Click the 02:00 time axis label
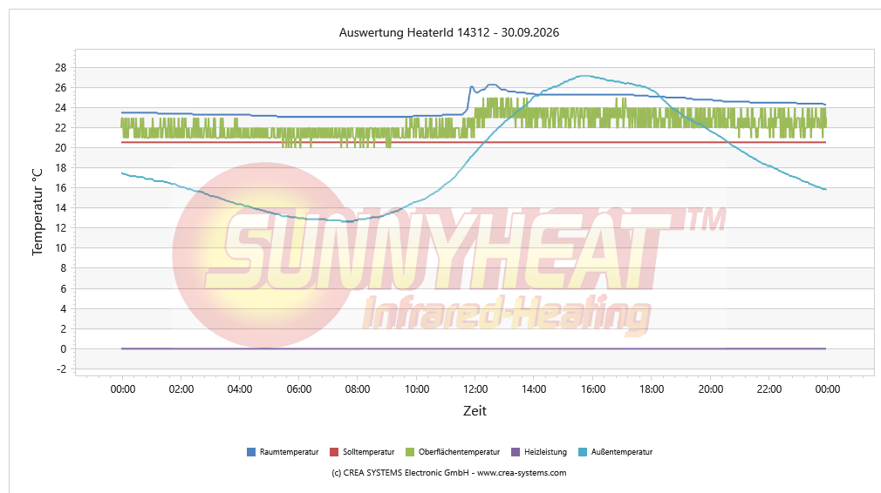 tap(181, 389)
